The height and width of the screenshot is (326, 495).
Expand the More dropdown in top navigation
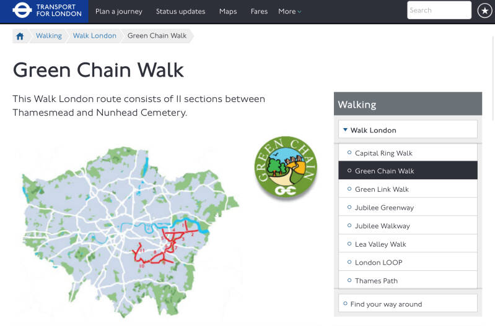point(289,11)
